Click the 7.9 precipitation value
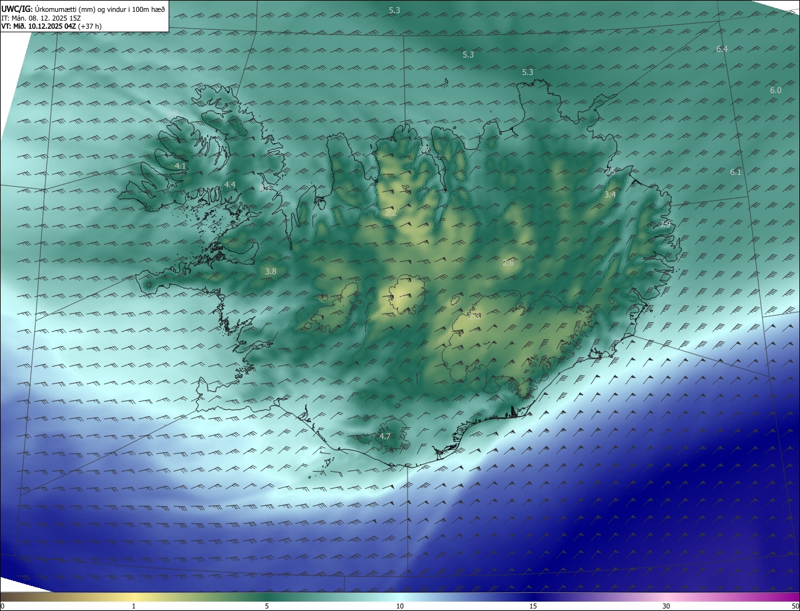The height and width of the screenshot is (611, 800). 666,224
